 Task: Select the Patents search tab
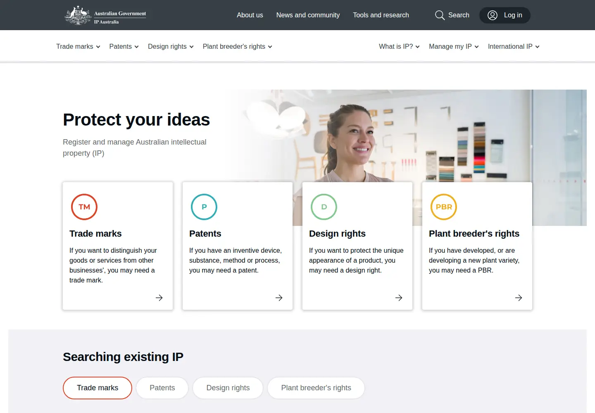click(162, 388)
